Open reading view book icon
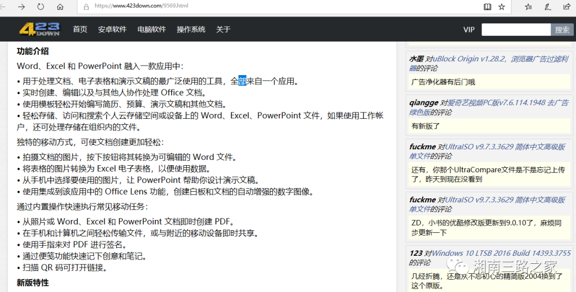The width and height of the screenshot is (576, 292). (x=487, y=6)
